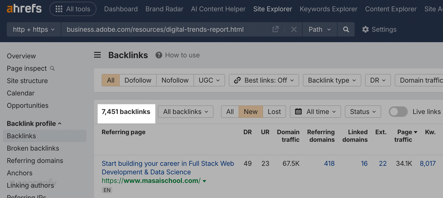Image resolution: width=443 pixels, height=198 pixels.
Task: Collapse the Backlink profile section
Action: point(34,124)
